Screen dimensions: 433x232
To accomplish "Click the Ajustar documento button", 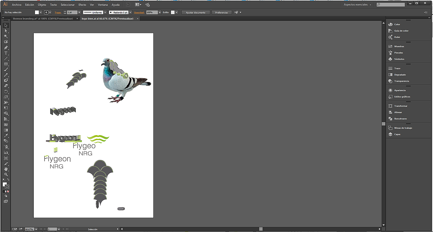I will 195,12.
